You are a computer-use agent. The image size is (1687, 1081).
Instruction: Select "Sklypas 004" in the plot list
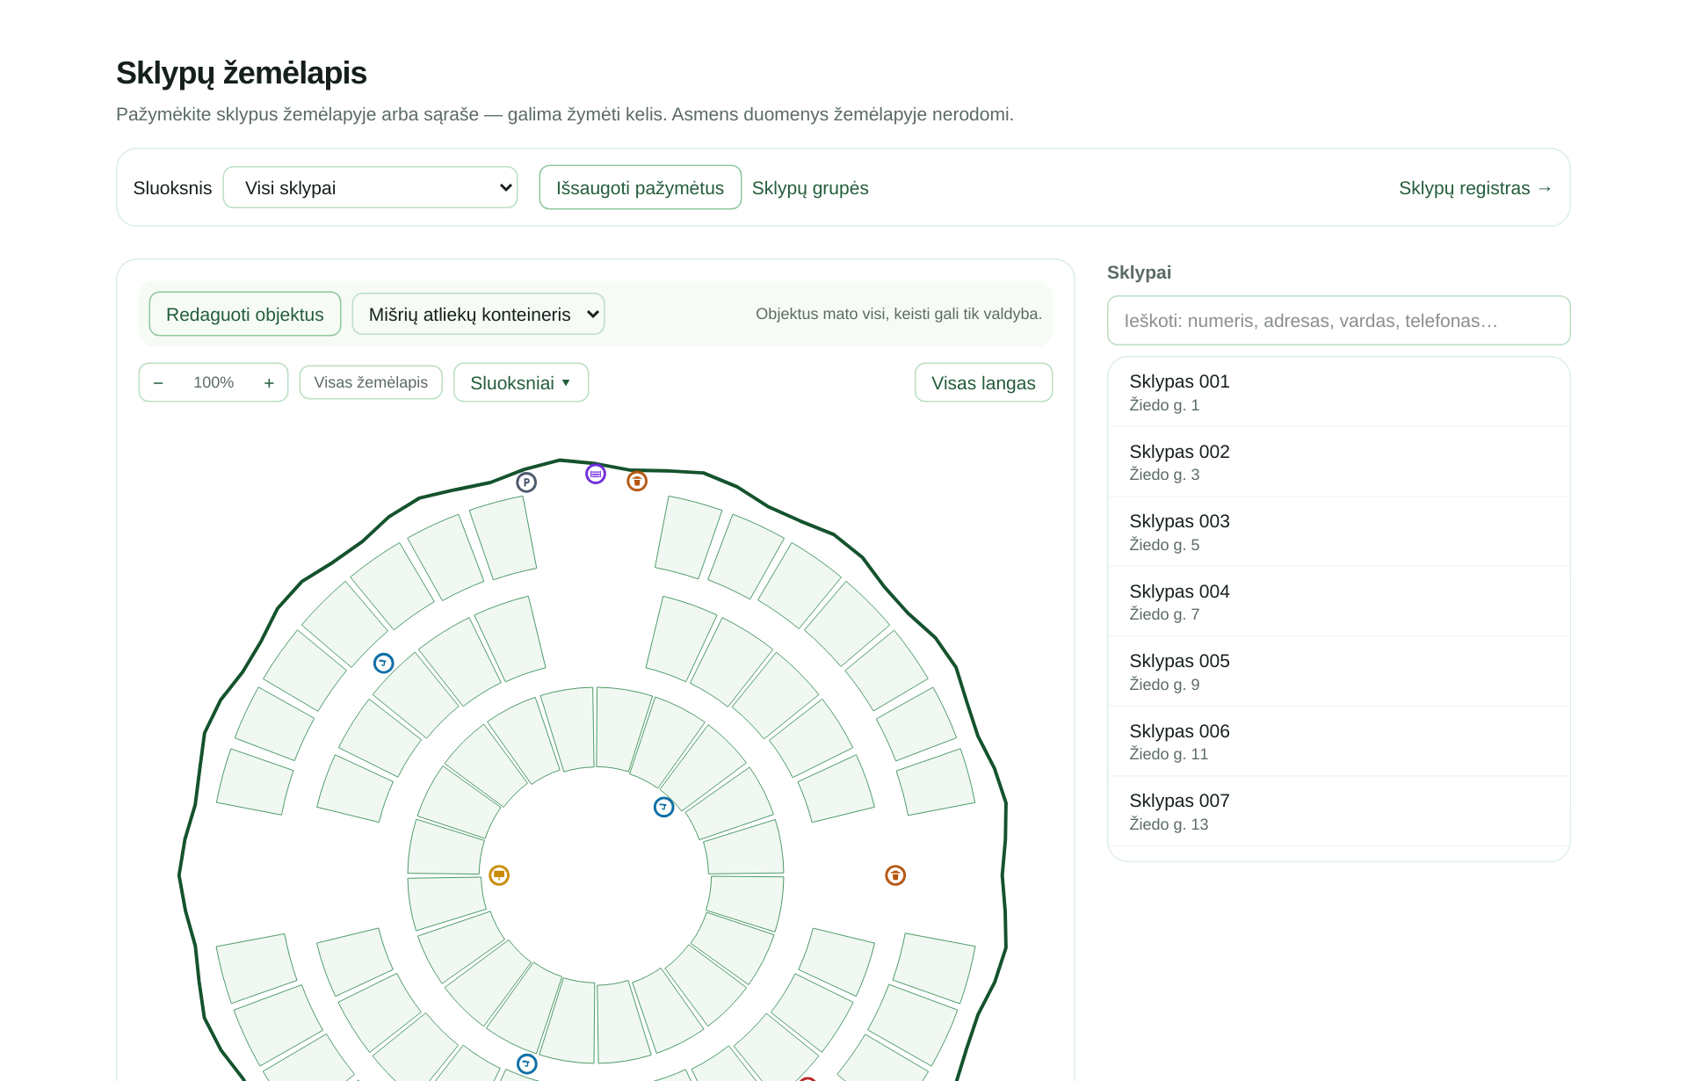point(1339,602)
